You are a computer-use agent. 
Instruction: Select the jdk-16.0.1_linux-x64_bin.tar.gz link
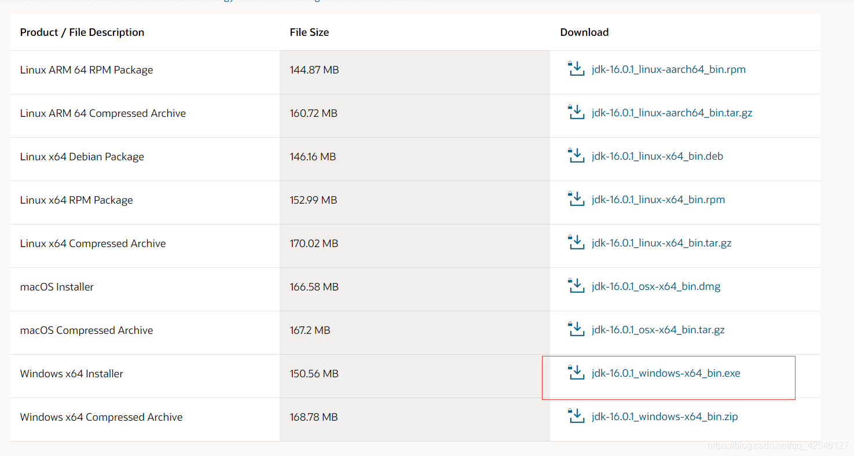click(x=662, y=243)
